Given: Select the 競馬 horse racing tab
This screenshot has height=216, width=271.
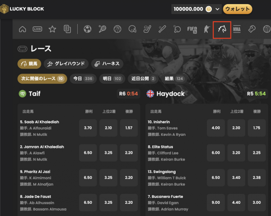Looking at the screenshot, I should point(29,64).
